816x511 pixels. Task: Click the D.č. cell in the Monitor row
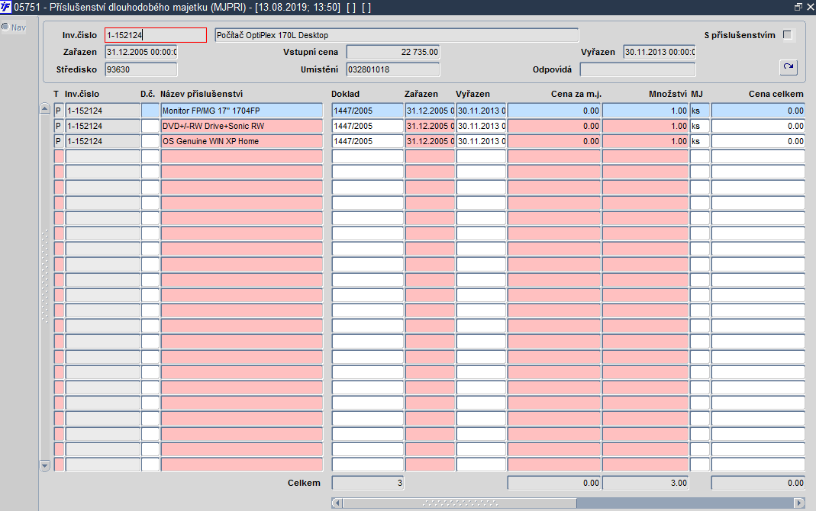150,110
